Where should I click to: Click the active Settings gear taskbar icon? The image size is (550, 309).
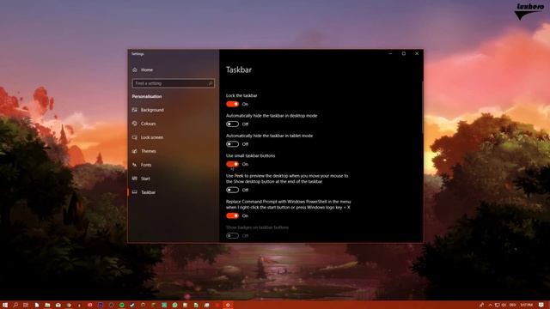228,306
